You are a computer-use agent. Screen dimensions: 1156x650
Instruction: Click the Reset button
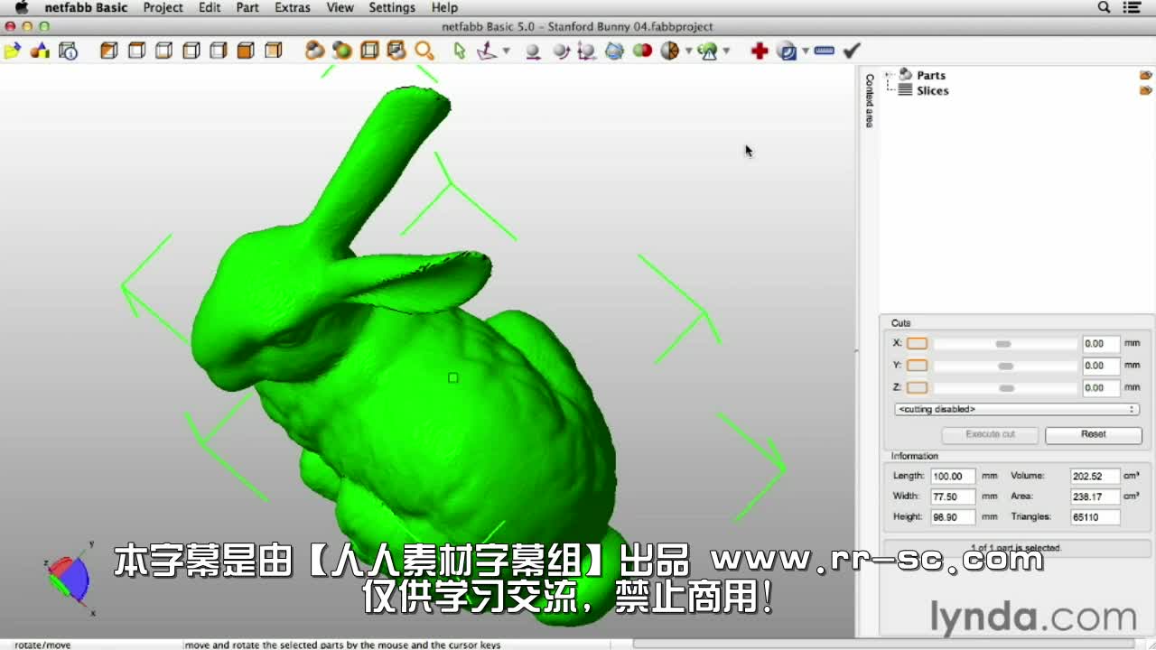[x=1094, y=434]
